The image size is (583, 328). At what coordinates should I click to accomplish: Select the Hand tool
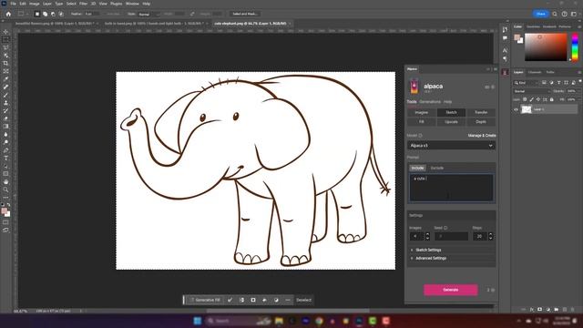[x=5, y=182]
